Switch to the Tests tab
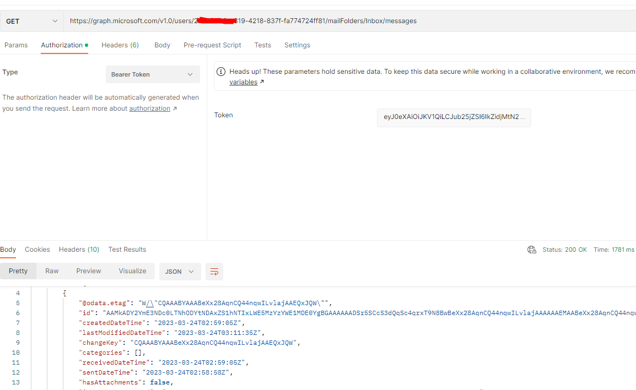 click(x=262, y=45)
